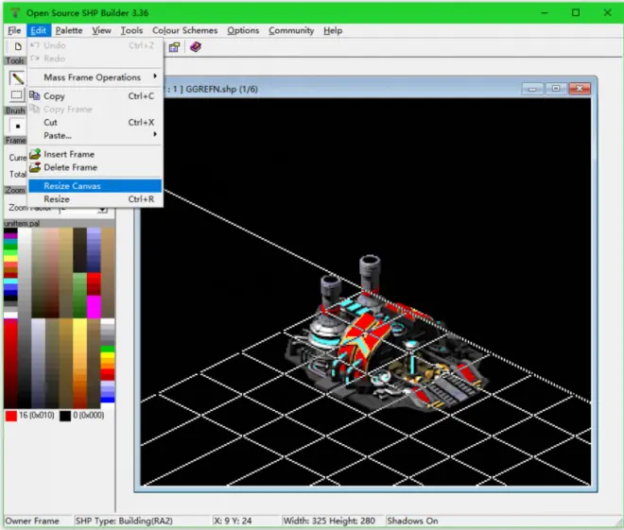This screenshot has height=530, width=624.
Task: Maximize the SHP Builder main window
Action: [576, 12]
